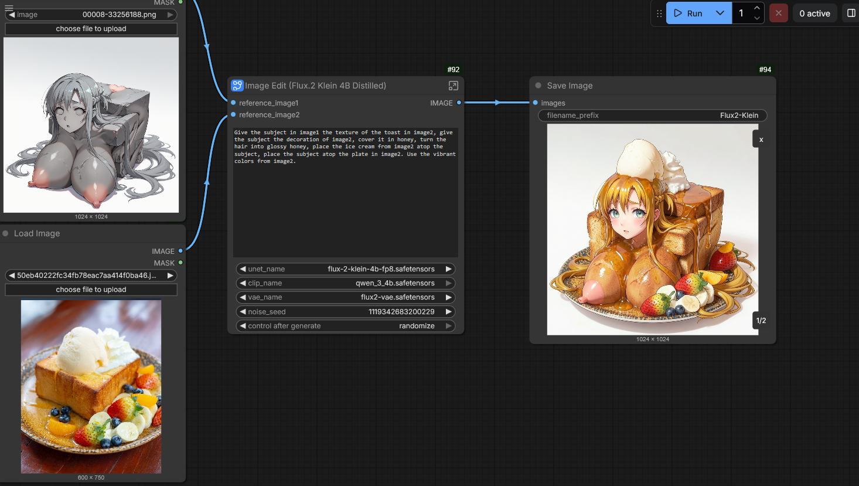Click the Run button

tap(688, 13)
